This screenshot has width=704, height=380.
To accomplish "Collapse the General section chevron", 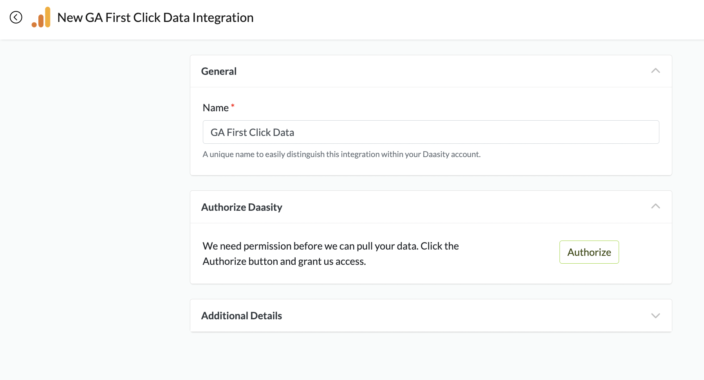I will click(x=655, y=71).
